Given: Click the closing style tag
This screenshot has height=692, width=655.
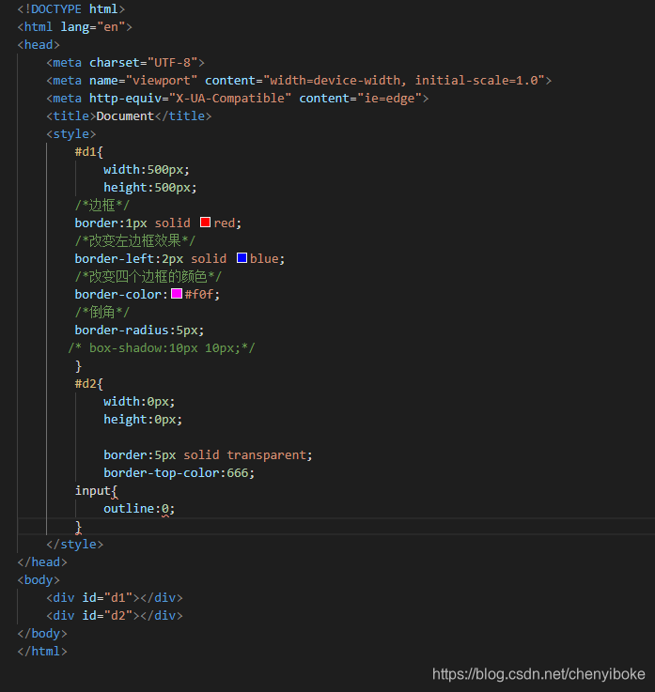Looking at the screenshot, I should [74, 545].
